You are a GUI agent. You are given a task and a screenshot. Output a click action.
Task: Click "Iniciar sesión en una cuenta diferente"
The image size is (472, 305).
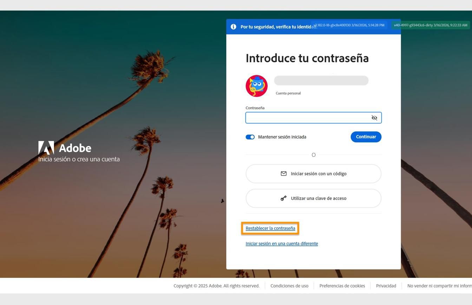tap(281, 243)
